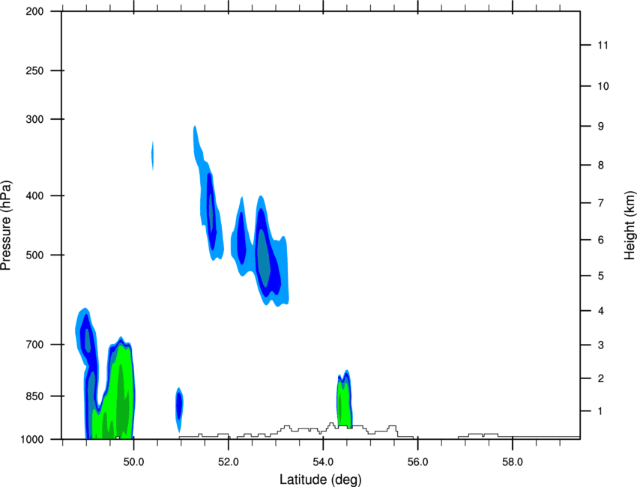Viewport: 637px width, 487px height.
Task: Pick the 10 km height label
Action: click(603, 86)
